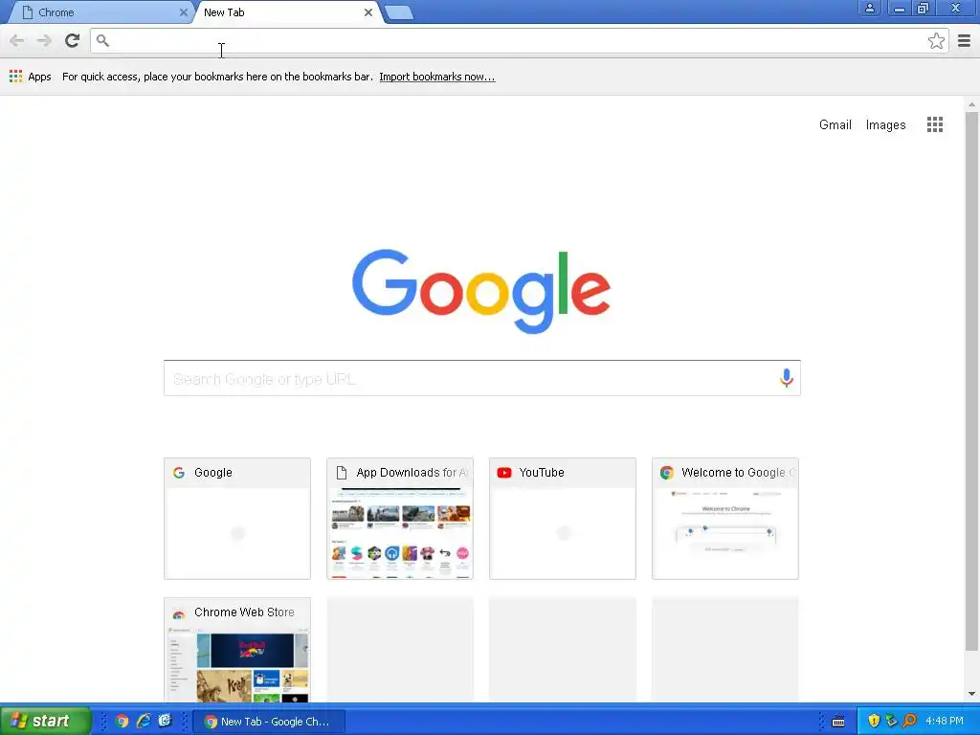Open the App Downloads tile
Viewport: 980px width, 735px height.
400,519
